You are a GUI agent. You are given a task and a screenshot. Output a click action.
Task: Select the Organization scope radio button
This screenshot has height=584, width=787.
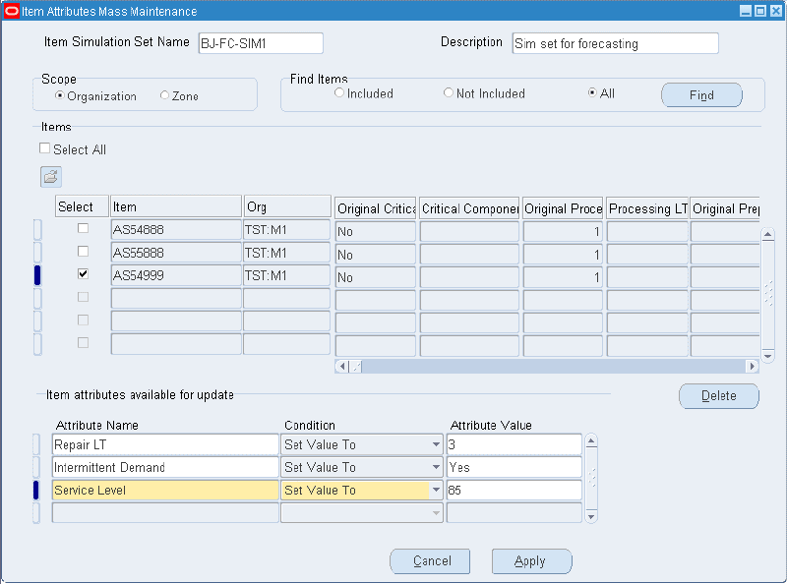pyautogui.click(x=60, y=95)
